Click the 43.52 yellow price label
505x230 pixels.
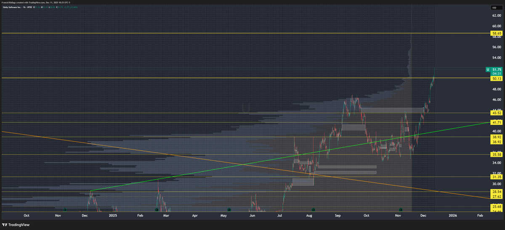tap(497, 113)
